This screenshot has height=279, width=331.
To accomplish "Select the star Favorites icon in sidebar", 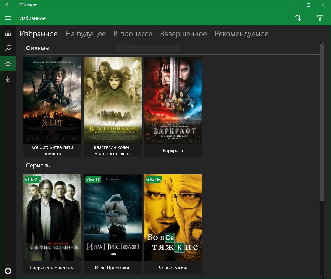I will coord(8,64).
